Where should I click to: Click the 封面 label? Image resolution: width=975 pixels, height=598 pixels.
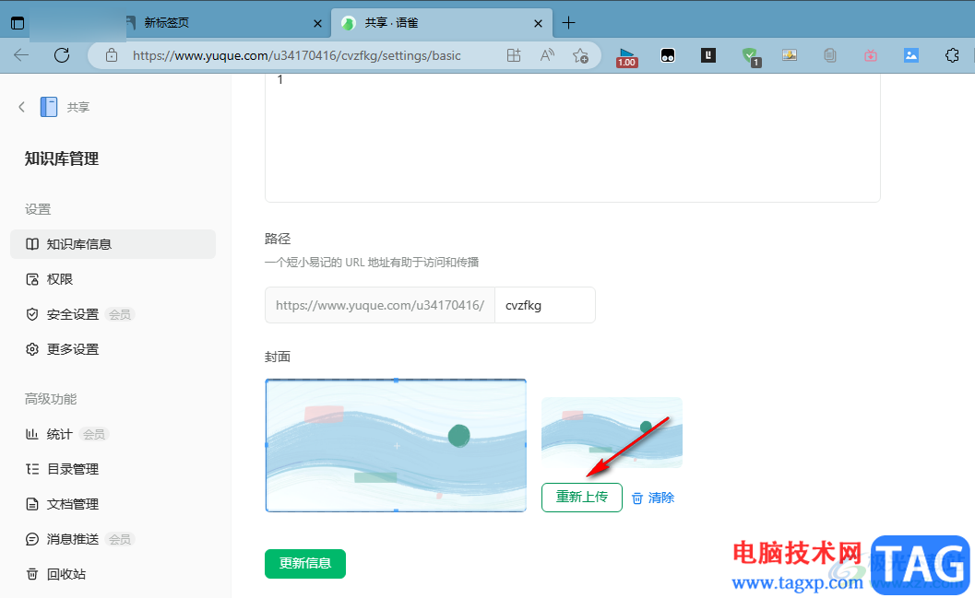[x=278, y=358]
